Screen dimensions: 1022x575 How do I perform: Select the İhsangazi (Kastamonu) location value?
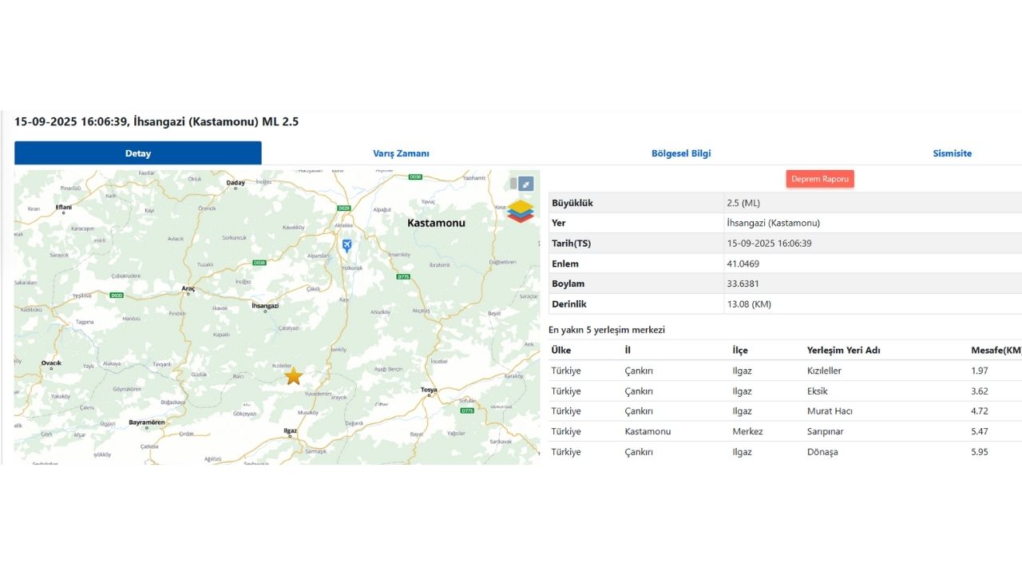pos(774,223)
